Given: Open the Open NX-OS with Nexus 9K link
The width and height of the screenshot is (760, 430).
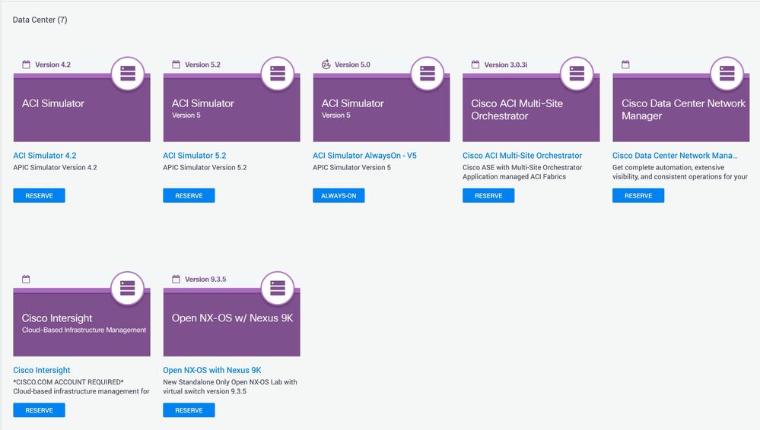Looking at the screenshot, I should (211, 370).
